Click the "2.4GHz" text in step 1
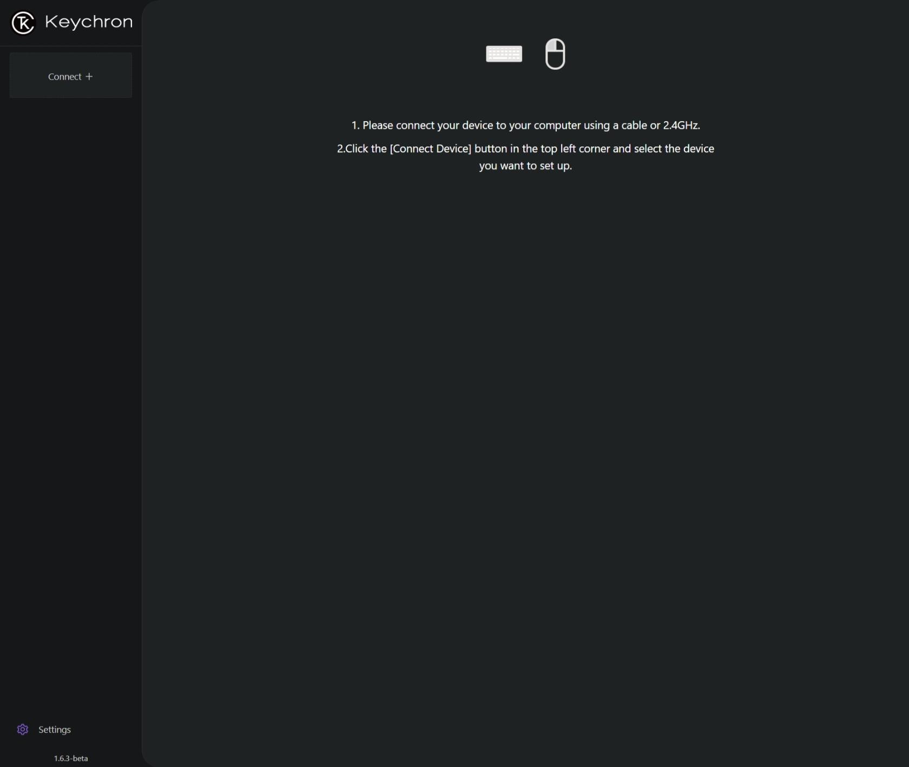The width and height of the screenshot is (909, 767). click(x=681, y=125)
